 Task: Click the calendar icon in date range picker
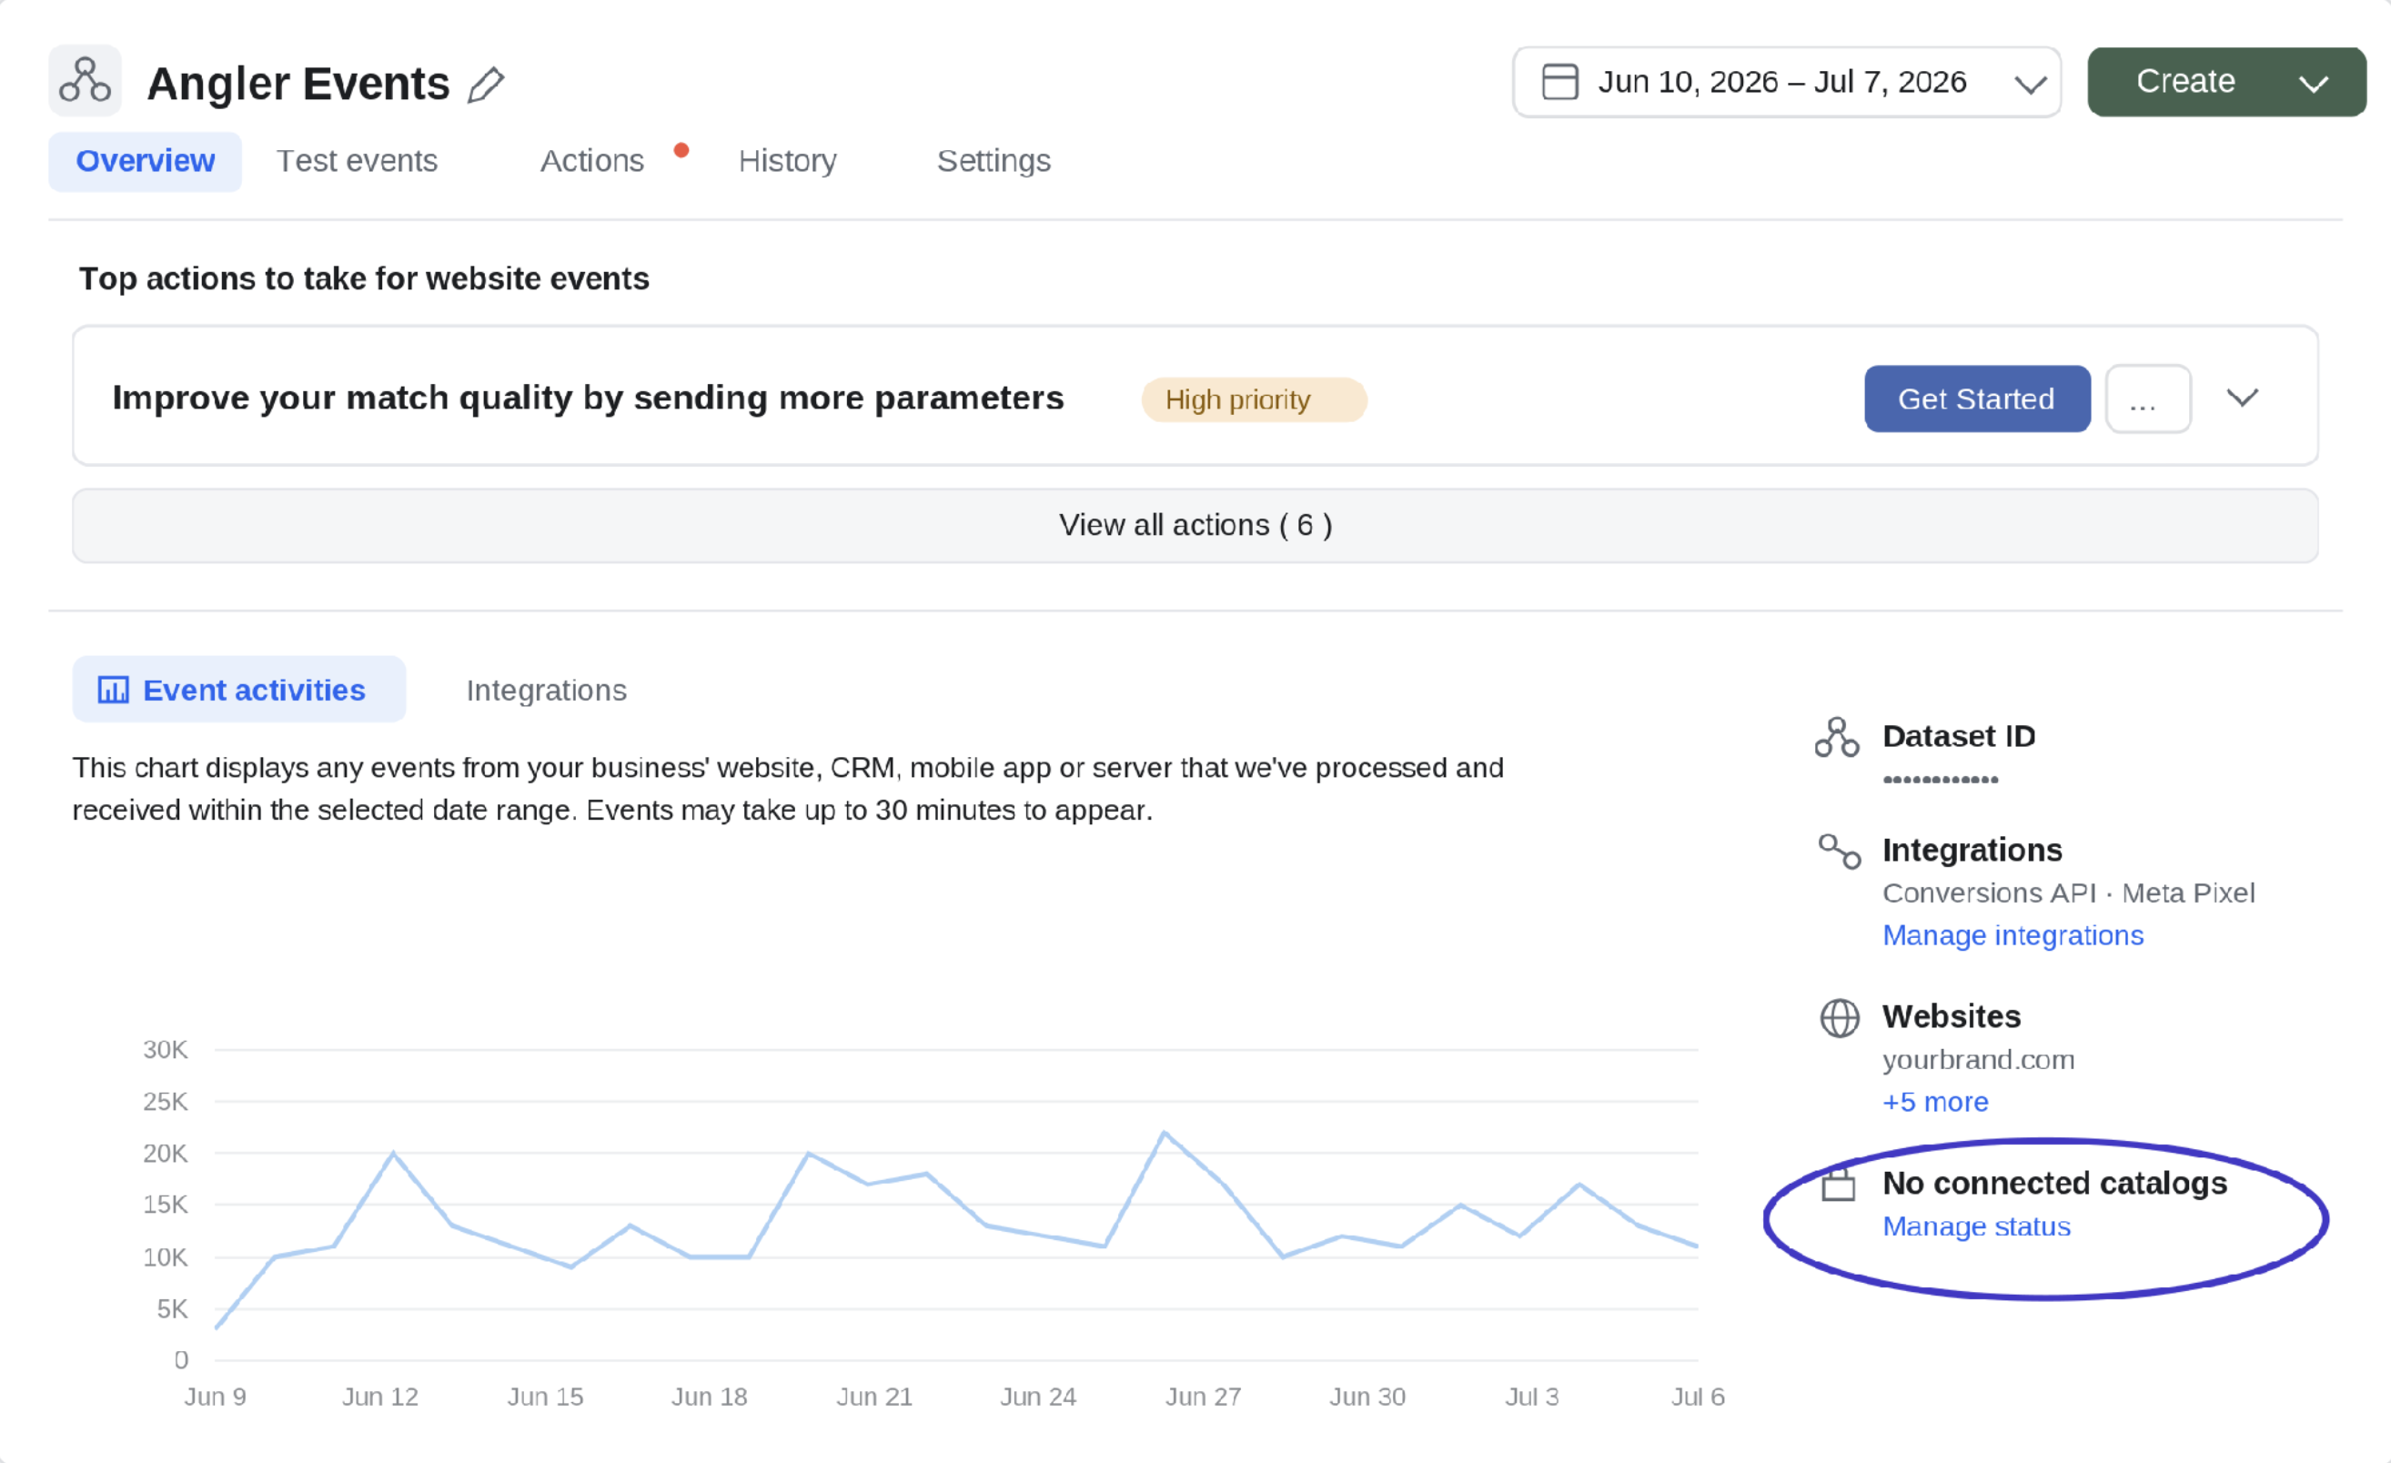click(1559, 82)
